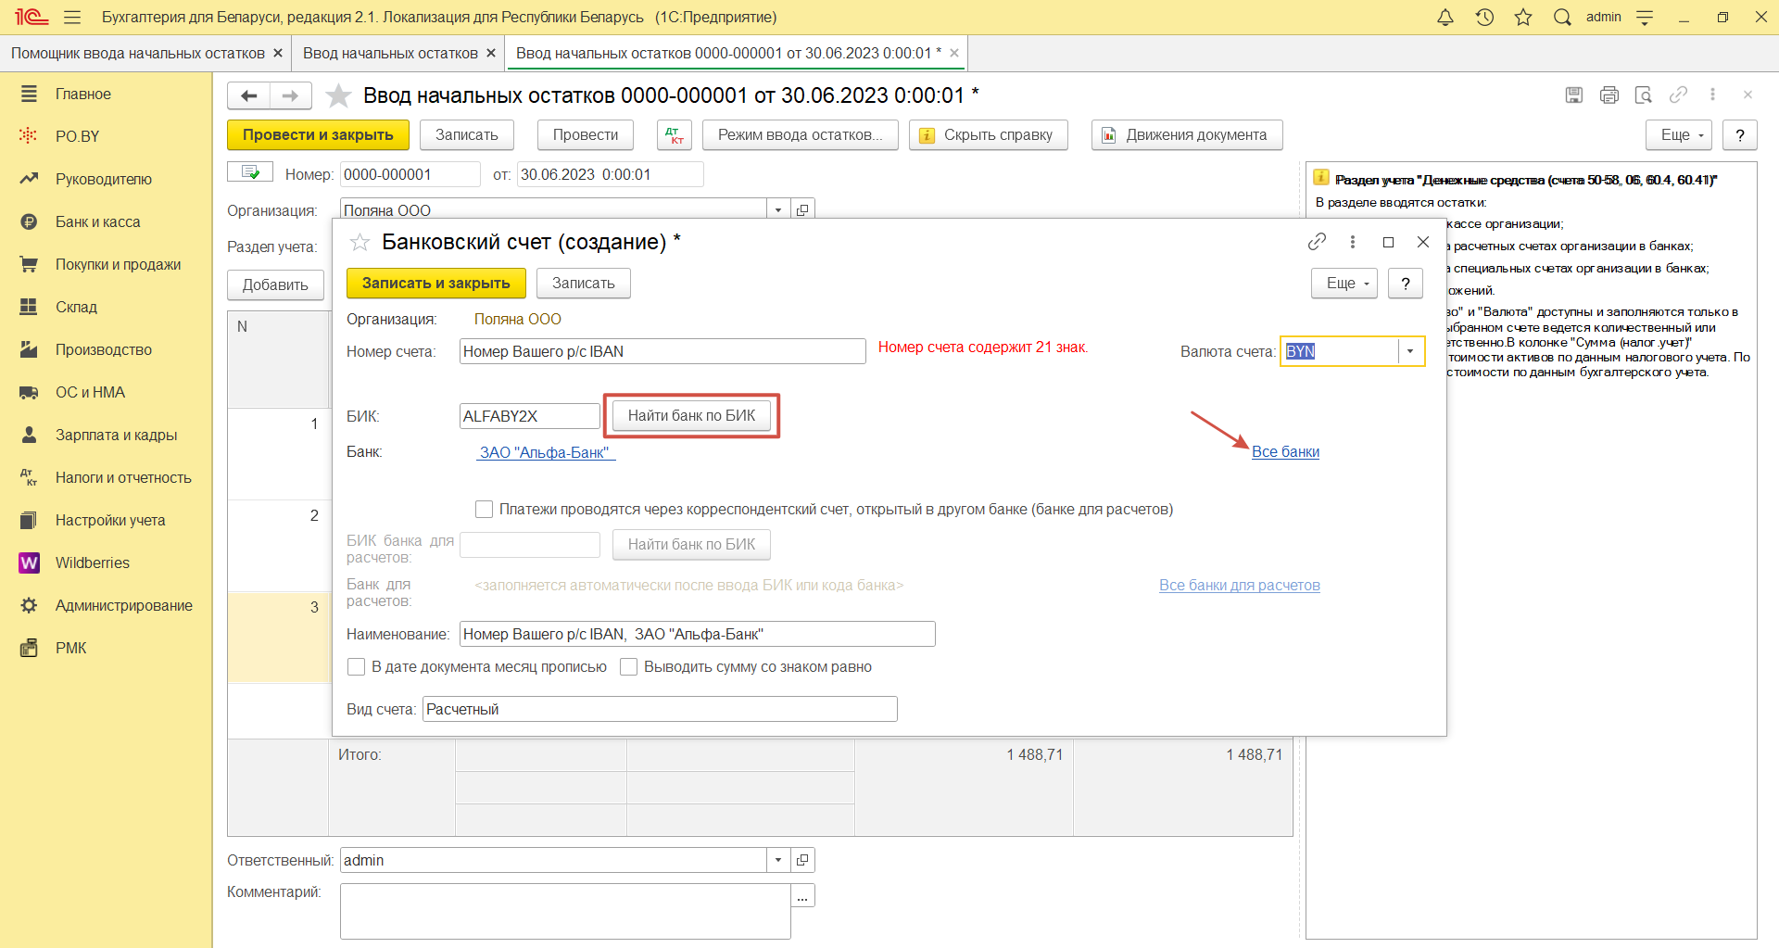Expand the Валюта счета dropdown
The image size is (1779, 948).
coord(1410,351)
